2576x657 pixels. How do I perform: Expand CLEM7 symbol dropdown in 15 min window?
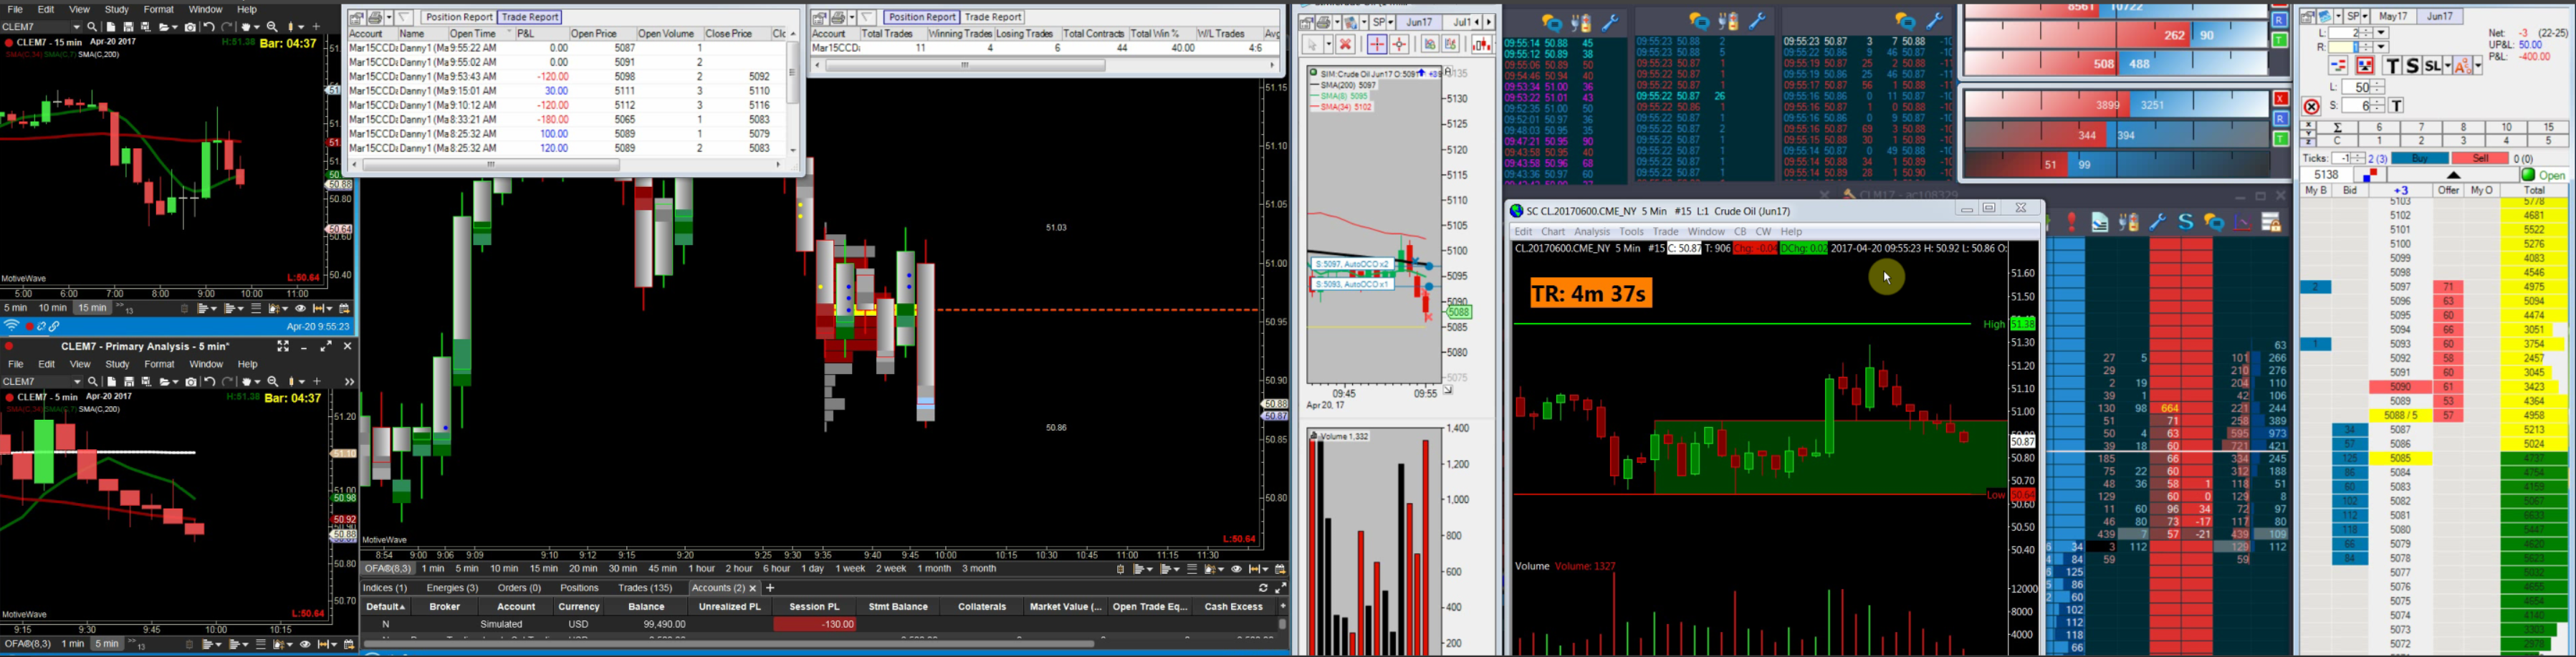(x=76, y=27)
